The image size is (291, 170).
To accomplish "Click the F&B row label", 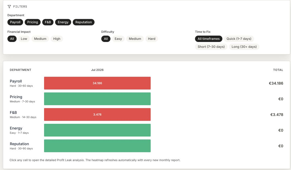I will [x=13, y=112].
